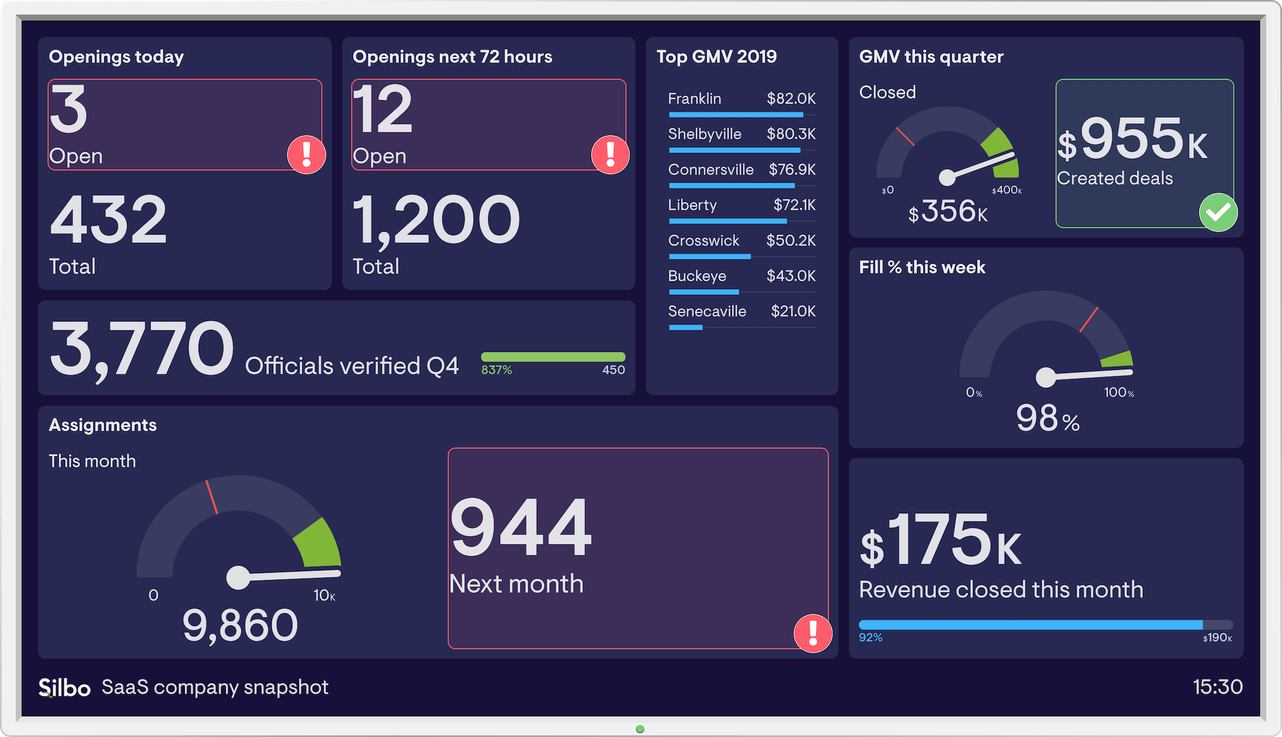This screenshot has width=1282, height=737.
Task: Click the 'Closed' gauge label
Action: pos(888,92)
